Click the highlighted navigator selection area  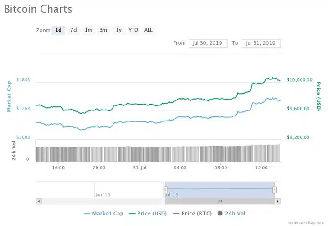220,190
